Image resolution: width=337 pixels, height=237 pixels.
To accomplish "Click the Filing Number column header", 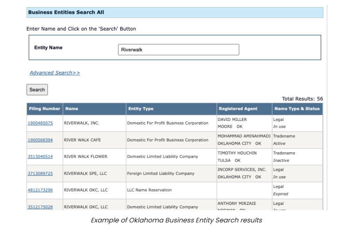I will point(44,109).
